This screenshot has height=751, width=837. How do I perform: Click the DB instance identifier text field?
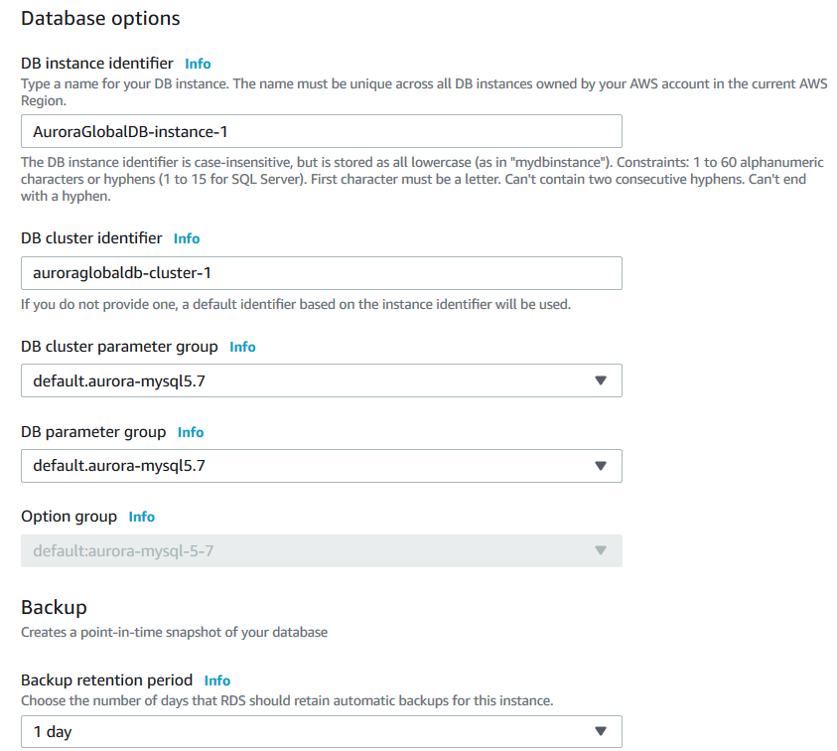point(321,131)
